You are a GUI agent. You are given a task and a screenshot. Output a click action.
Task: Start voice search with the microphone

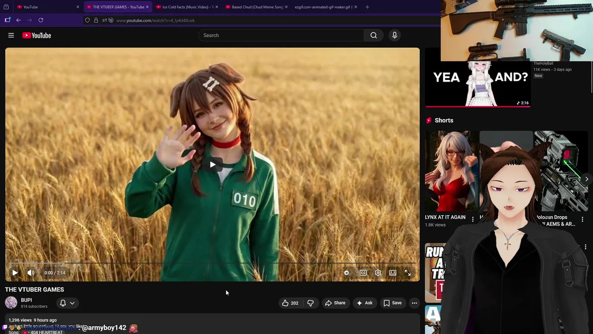point(395,35)
